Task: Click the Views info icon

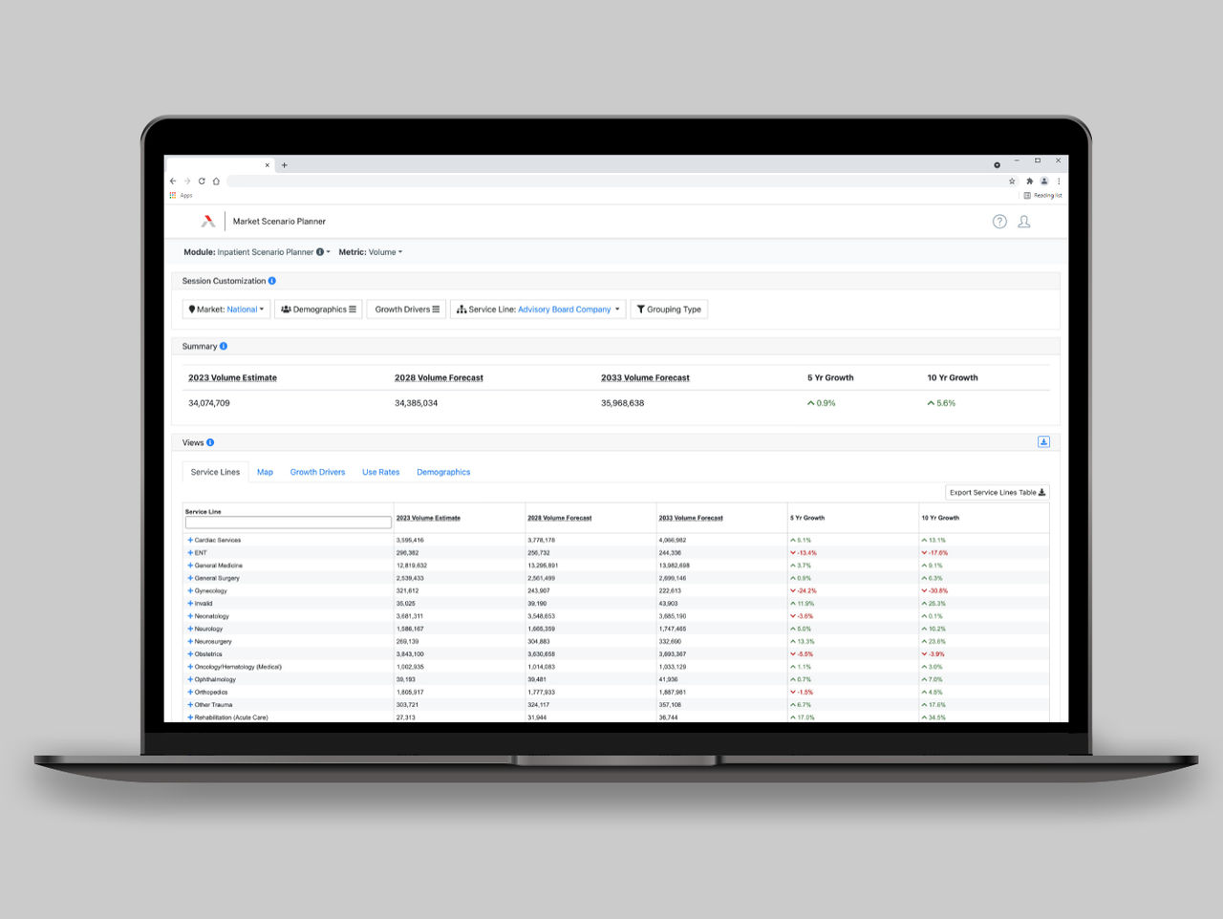Action: click(210, 443)
